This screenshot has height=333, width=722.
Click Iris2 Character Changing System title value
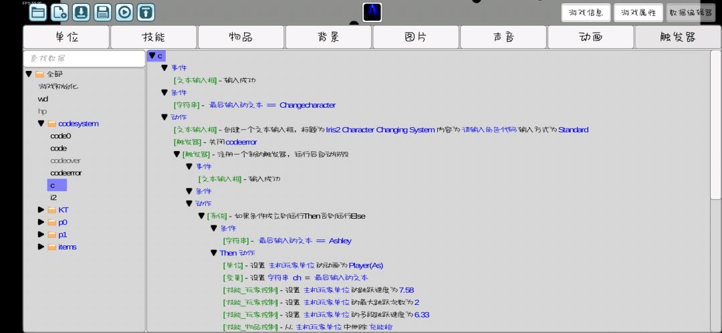click(x=380, y=130)
